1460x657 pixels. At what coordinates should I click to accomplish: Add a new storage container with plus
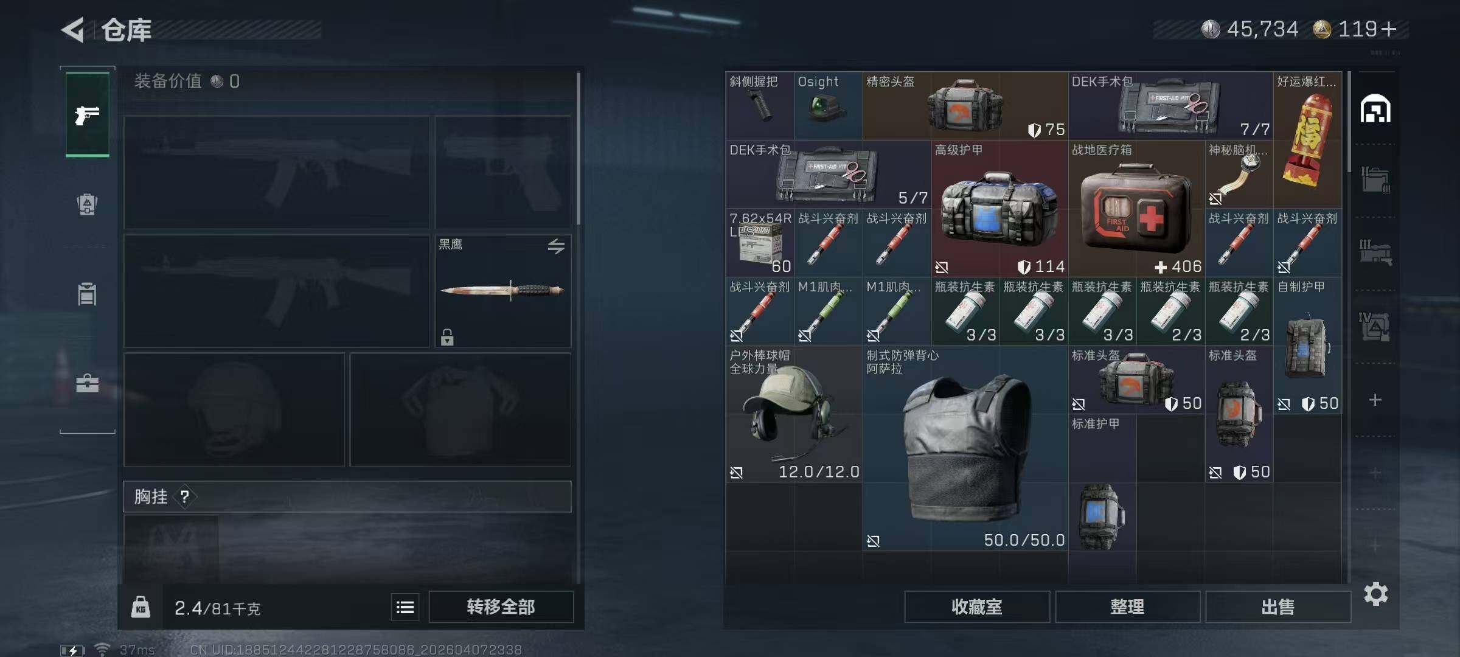coord(1375,400)
